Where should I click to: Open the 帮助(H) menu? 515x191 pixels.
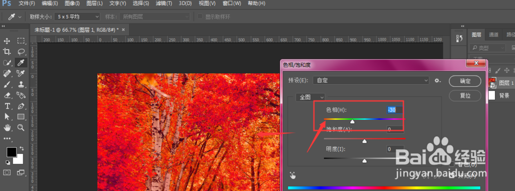256,4
